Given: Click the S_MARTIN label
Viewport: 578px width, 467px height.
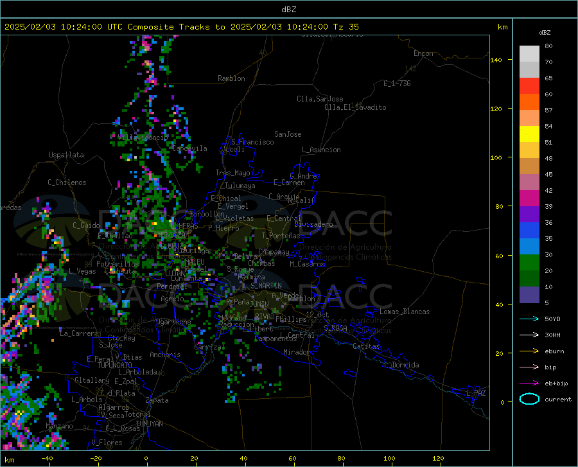Looking at the screenshot, I should [x=266, y=286].
